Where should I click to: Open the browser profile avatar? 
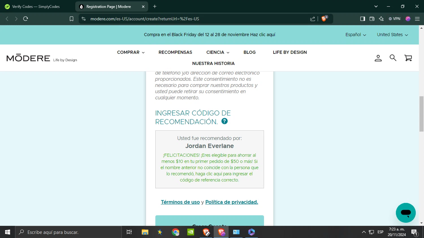[x=408, y=19]
